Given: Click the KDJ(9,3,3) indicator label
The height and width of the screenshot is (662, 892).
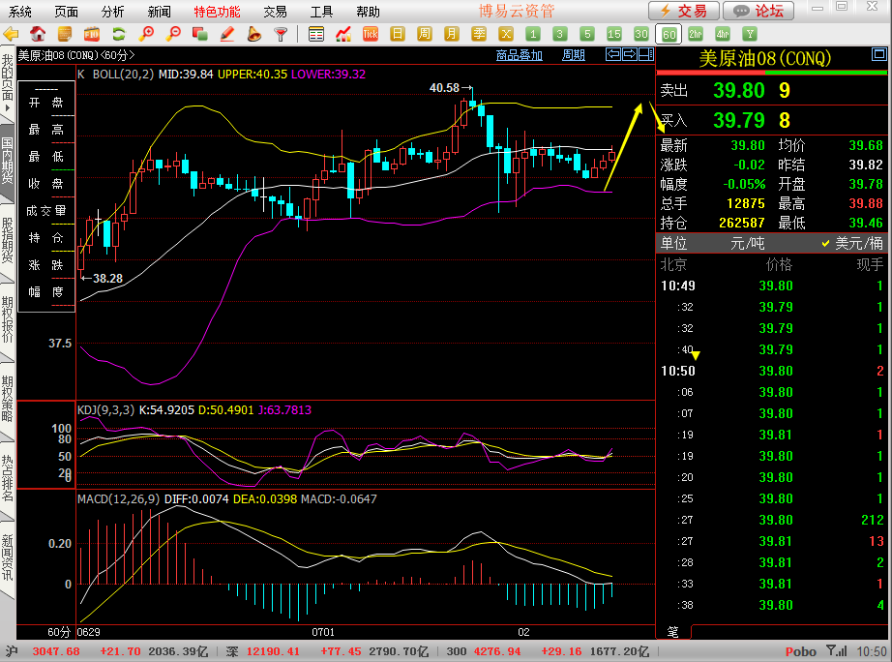Looking at the screenshot, I should [x=106, y=410].
